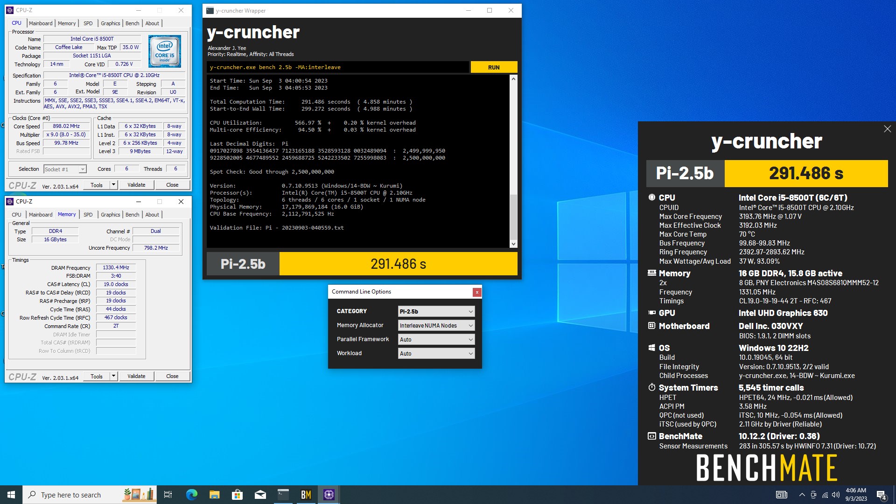This screenshot has height=504, width=896.
Task: Open the Parallel Framework dropdown
Action: coord(436,339)
